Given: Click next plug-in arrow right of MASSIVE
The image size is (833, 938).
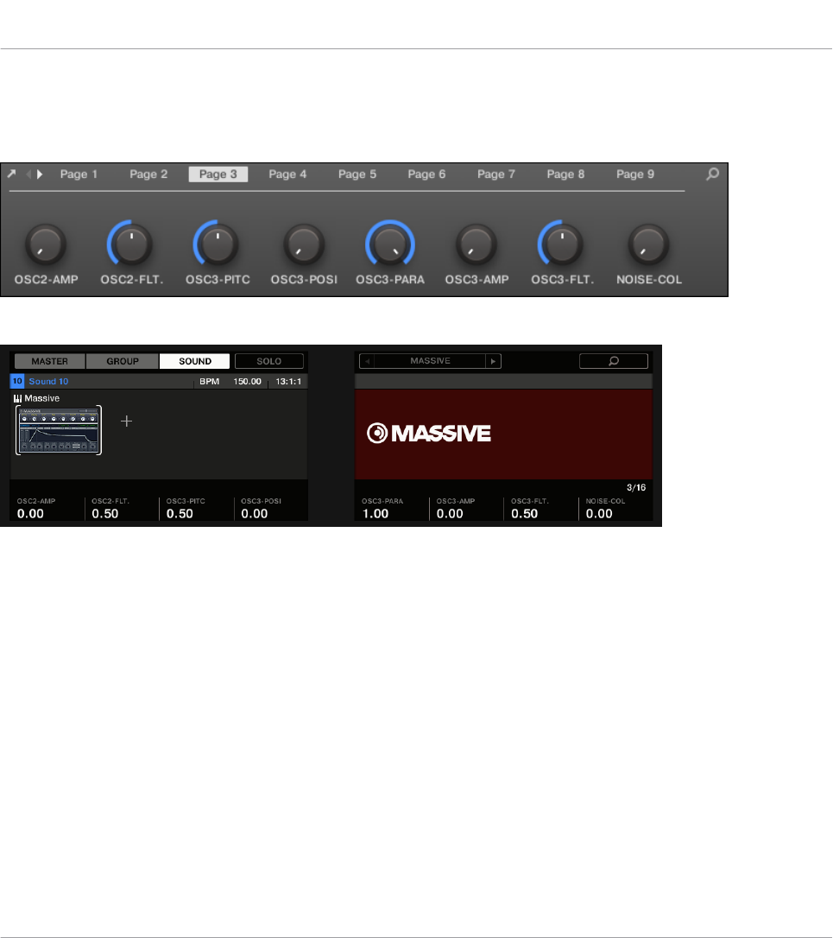Looking at the screenshot, I should pyautogui.click(x=494, y=361).
